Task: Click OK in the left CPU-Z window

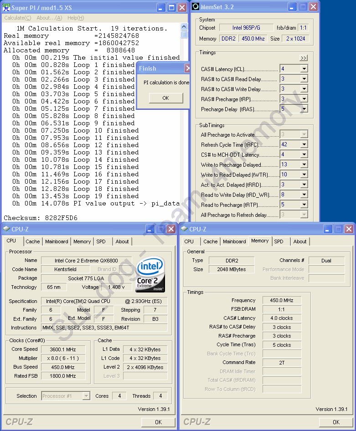Action: click(158, 422)
